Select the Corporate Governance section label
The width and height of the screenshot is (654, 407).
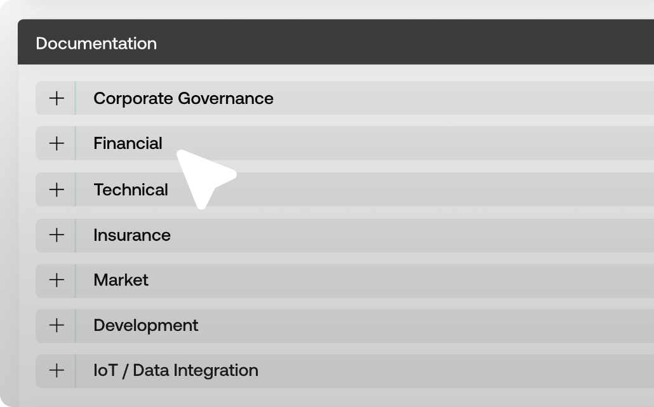(x=183, y=98)
